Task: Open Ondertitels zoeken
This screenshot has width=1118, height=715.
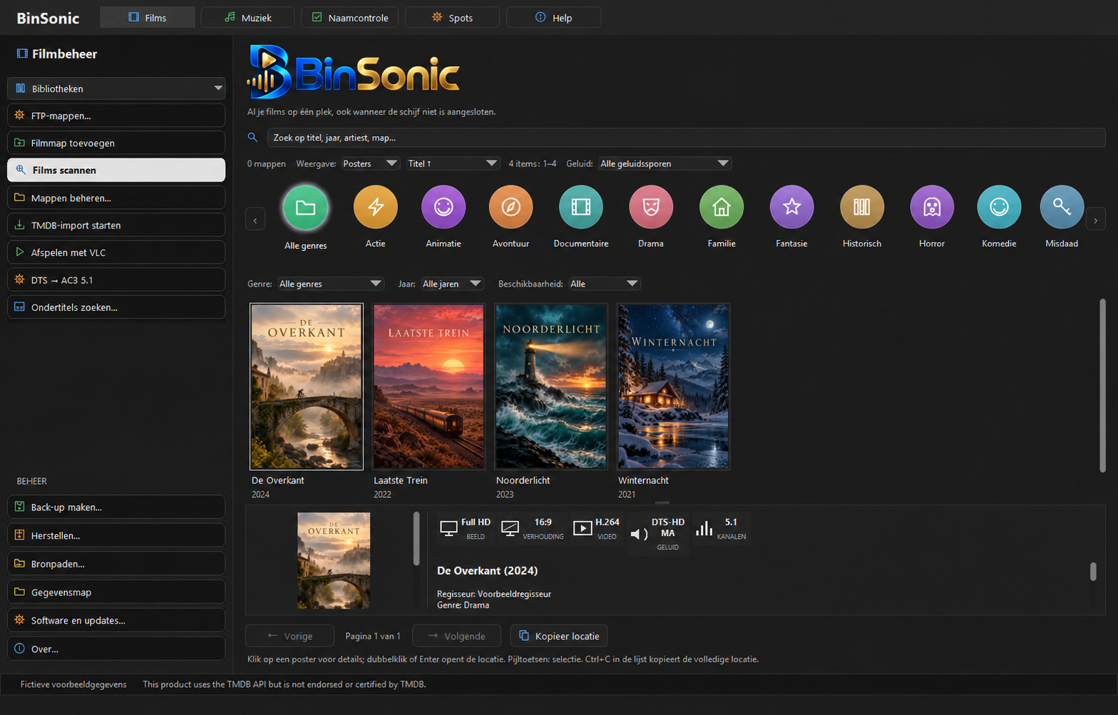Action: click(x=116, y=307)
